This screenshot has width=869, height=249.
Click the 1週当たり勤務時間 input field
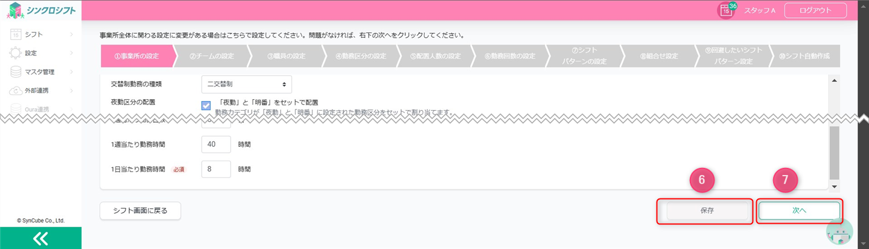[216, 144]
